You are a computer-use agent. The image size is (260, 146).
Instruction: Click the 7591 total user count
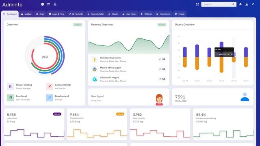click(180, 97)
